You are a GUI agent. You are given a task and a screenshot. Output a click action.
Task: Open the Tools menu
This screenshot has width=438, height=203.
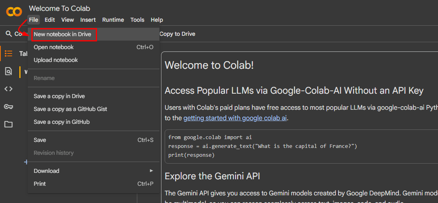pyautogui.click(x=137, y=20)
